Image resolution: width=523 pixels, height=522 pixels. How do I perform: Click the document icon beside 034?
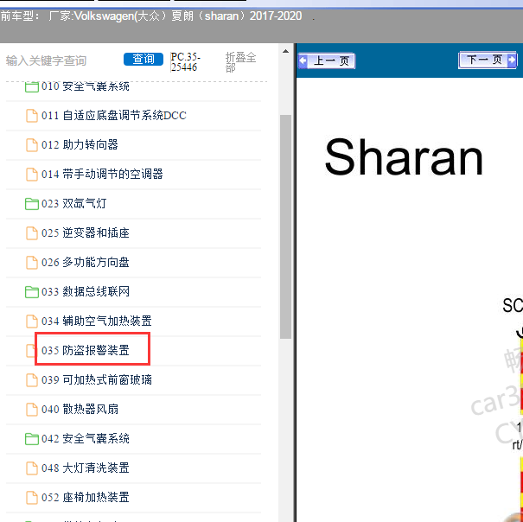point(32,321)
